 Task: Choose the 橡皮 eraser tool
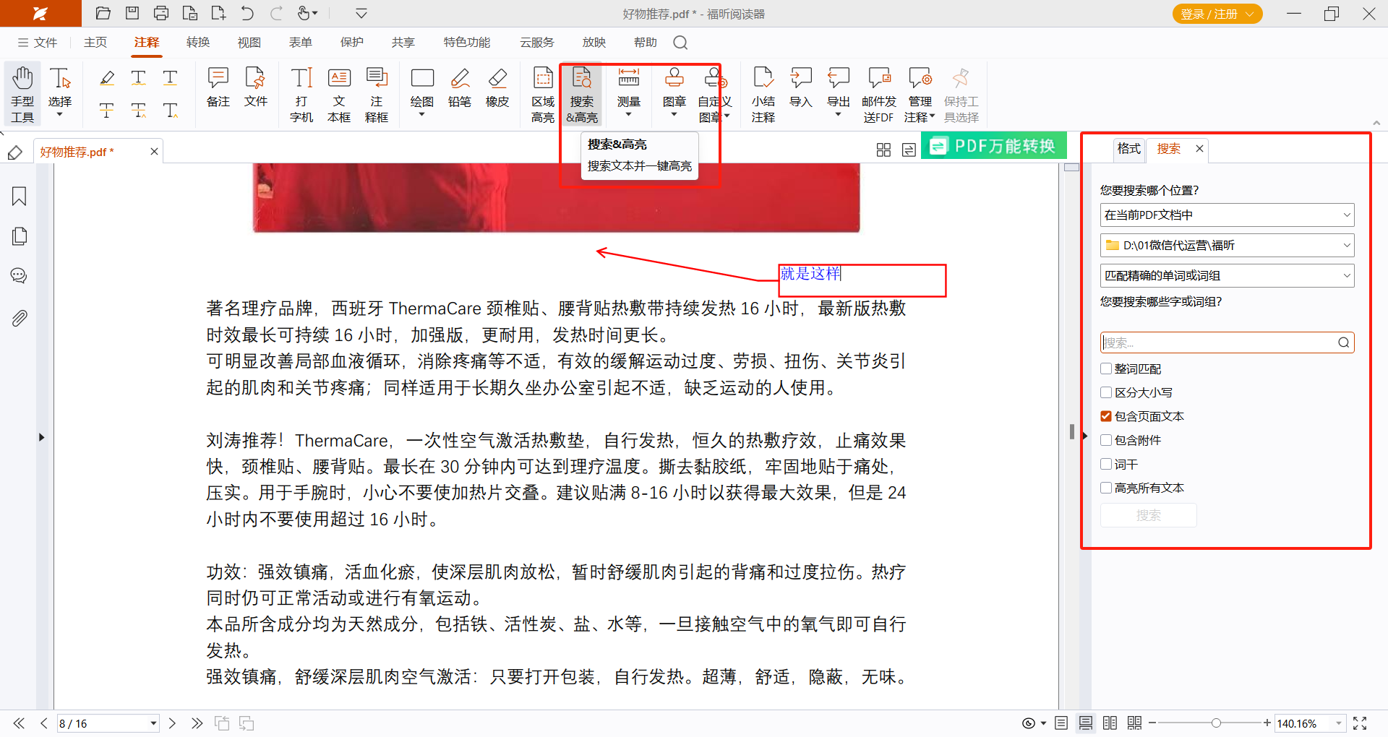(497, 87)
